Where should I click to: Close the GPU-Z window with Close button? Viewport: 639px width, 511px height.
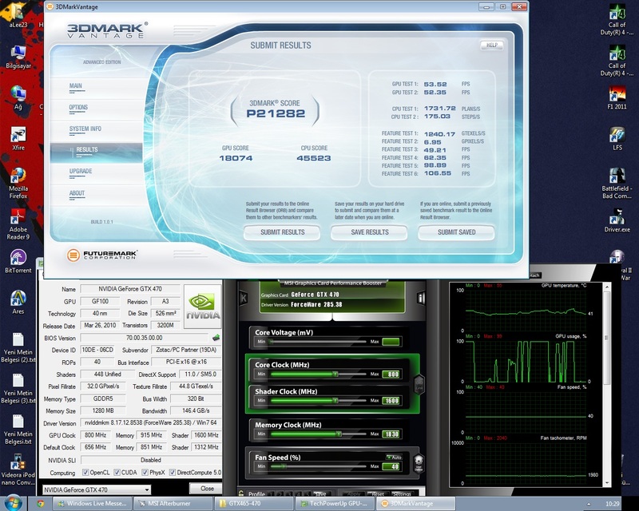(206, 488)
